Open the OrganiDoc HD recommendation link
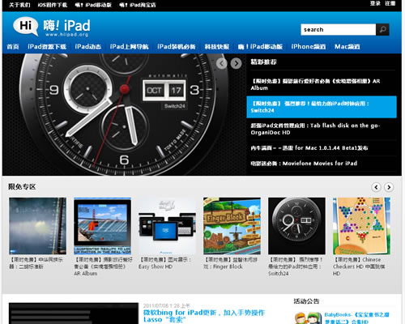Screen dimensions: 405x324 point(315,129)
